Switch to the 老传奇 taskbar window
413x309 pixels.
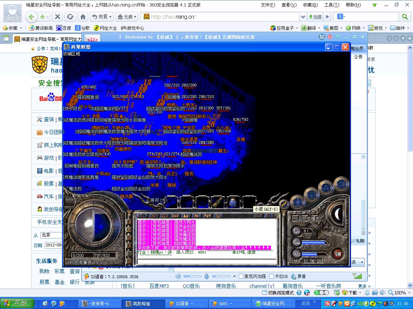(x=101, y=304)
